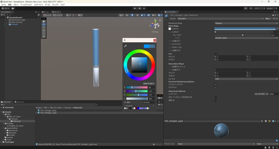279x149 pixels.
Task: Select the Move tool in scene toolbar
Action: coord(44,24)
